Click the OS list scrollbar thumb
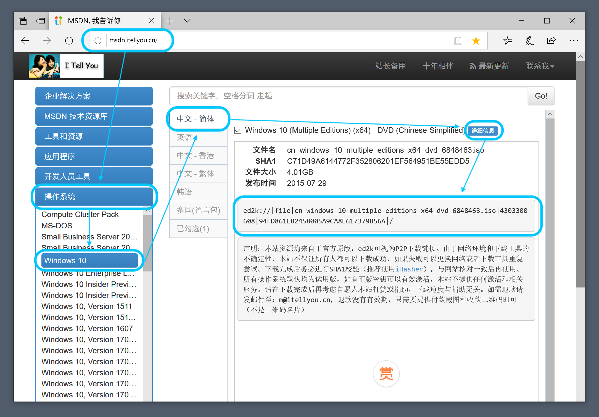 point(148,243)
